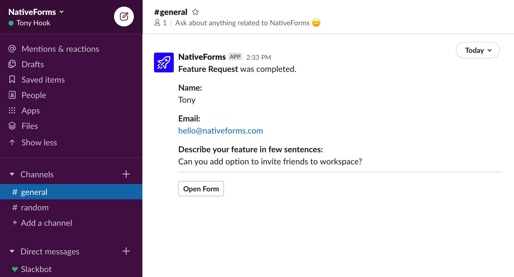This screenshot has width=514, height=277.
Task: Open the NativeForms workspace menu
Action: coord(36,12)
